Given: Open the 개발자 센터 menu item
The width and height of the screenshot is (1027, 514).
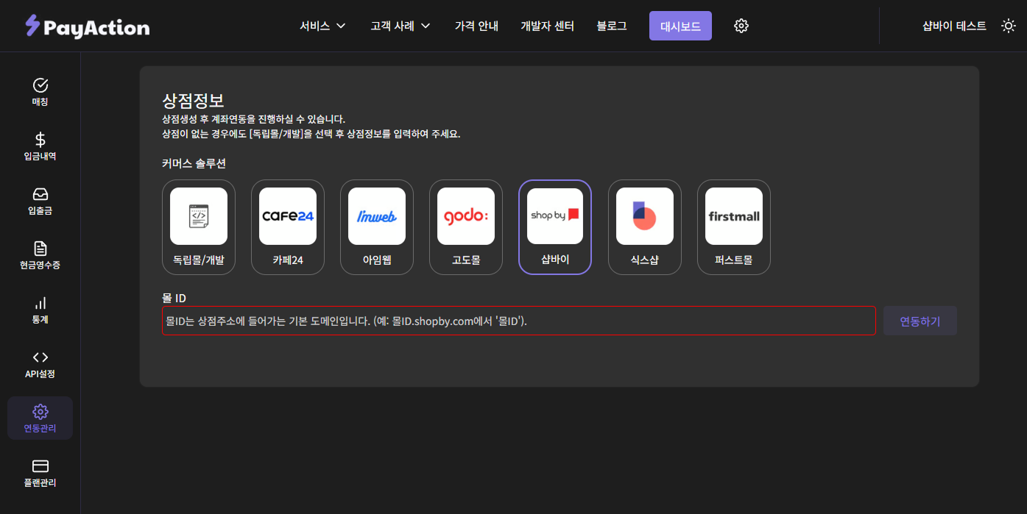Looking at the screenshot, I should click(x=547, y=26).
